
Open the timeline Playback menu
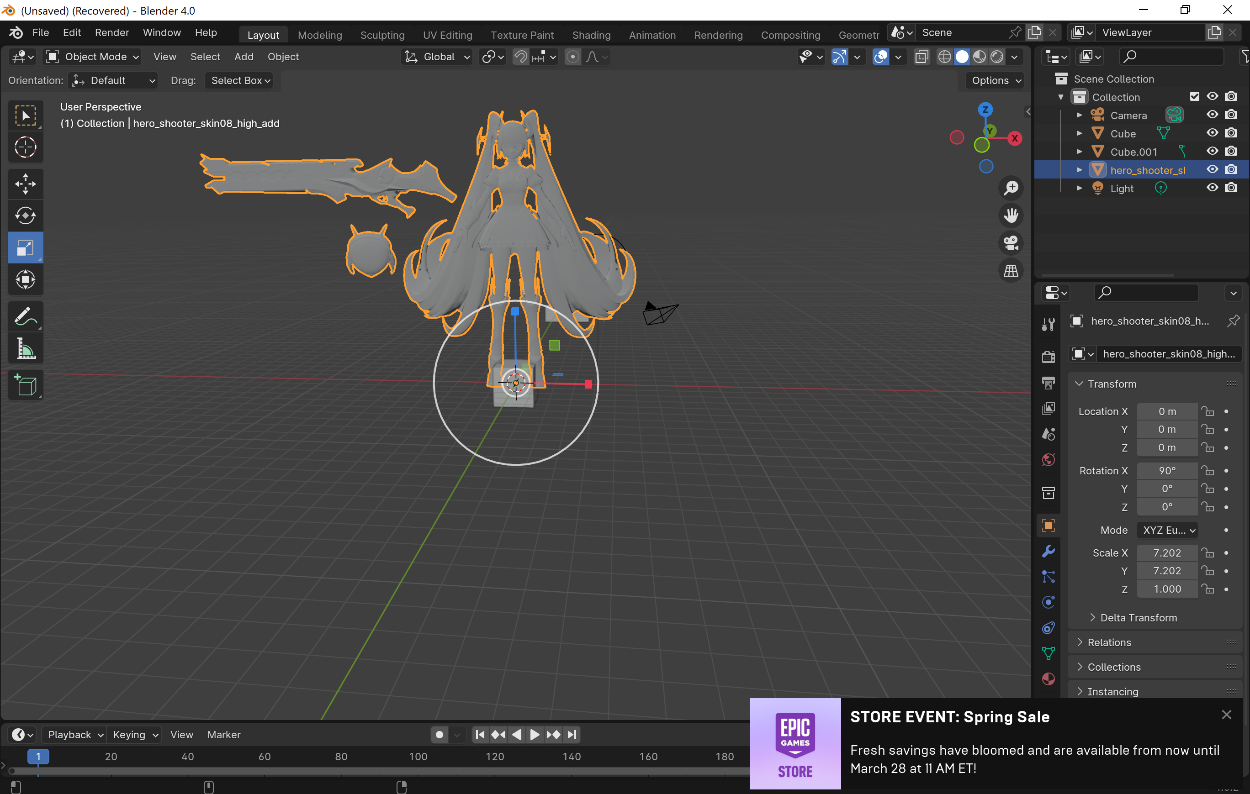(75, 734)
